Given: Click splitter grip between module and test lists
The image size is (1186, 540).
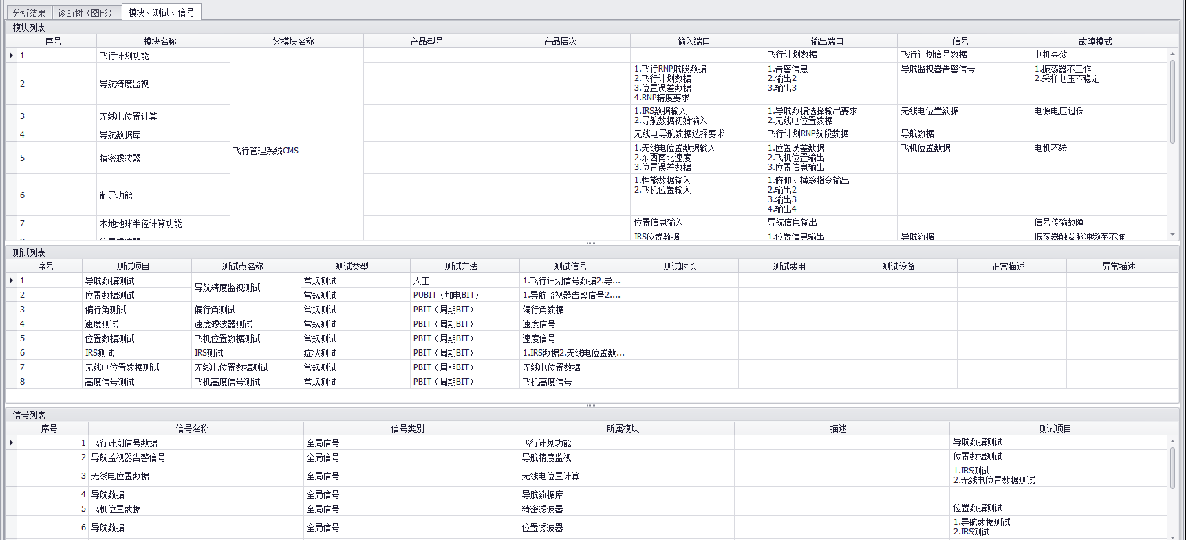Looking at the screenshot, I should (592, 243).
